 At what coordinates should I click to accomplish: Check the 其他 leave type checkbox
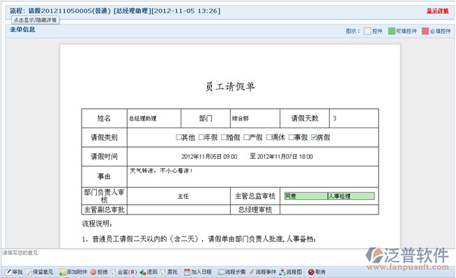pyautogui.click(x=178, y=137)
